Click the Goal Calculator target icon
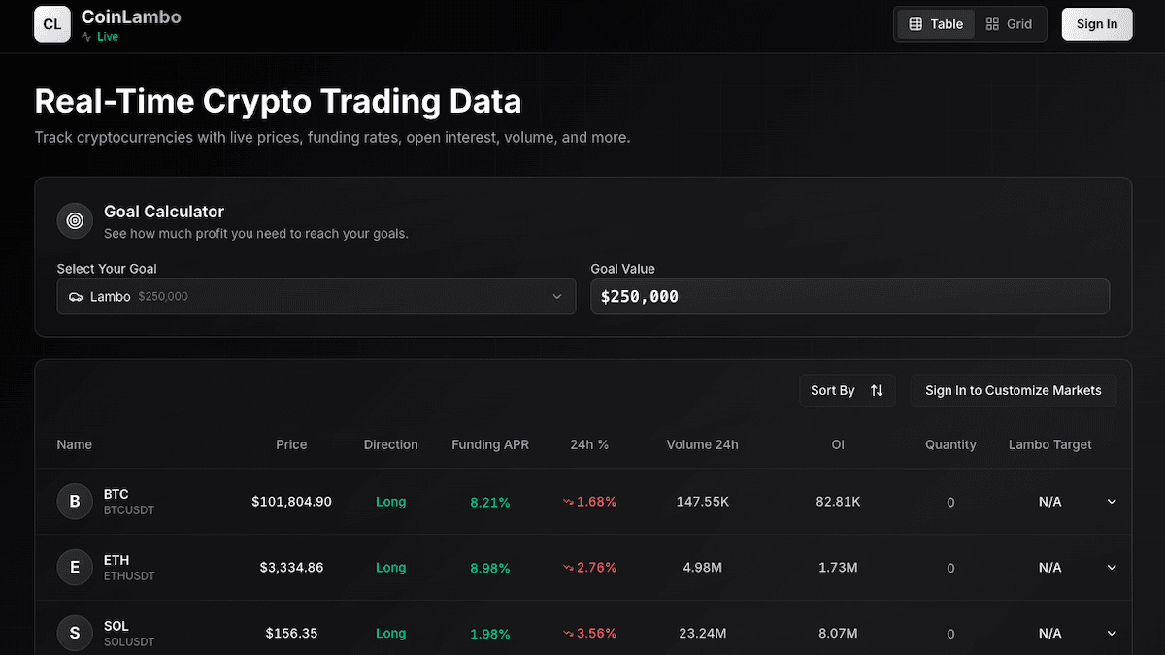This screenshot has width=1165, height=655. click(75, 220)
